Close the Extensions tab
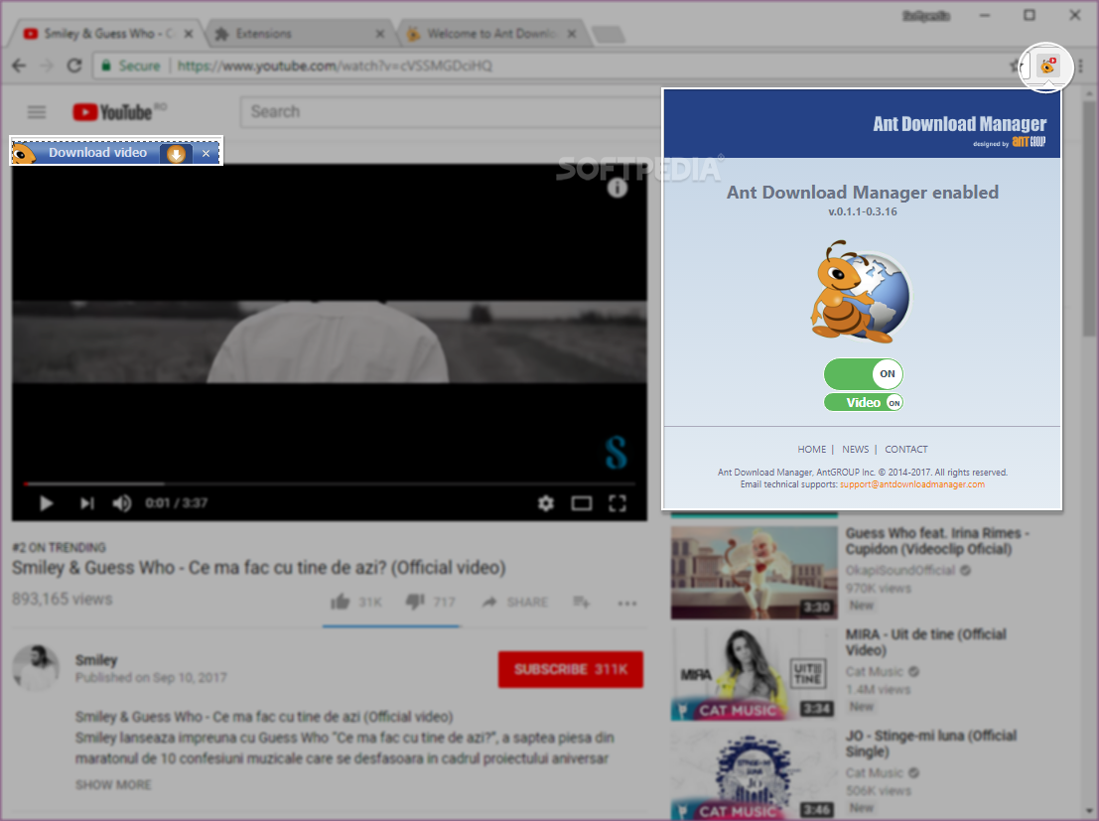Image resolution: width=1099 pixels, height=821 pixels. coord(380,34)
